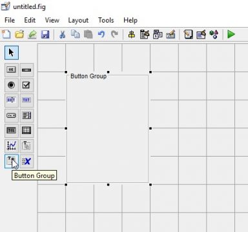Screen dimensions: 248x232
Task: Pick the Panel component tool
Action: coord(26,146)
